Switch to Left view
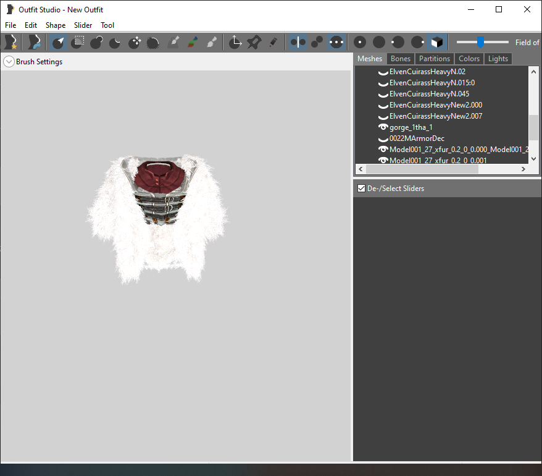 coord(398,42)
